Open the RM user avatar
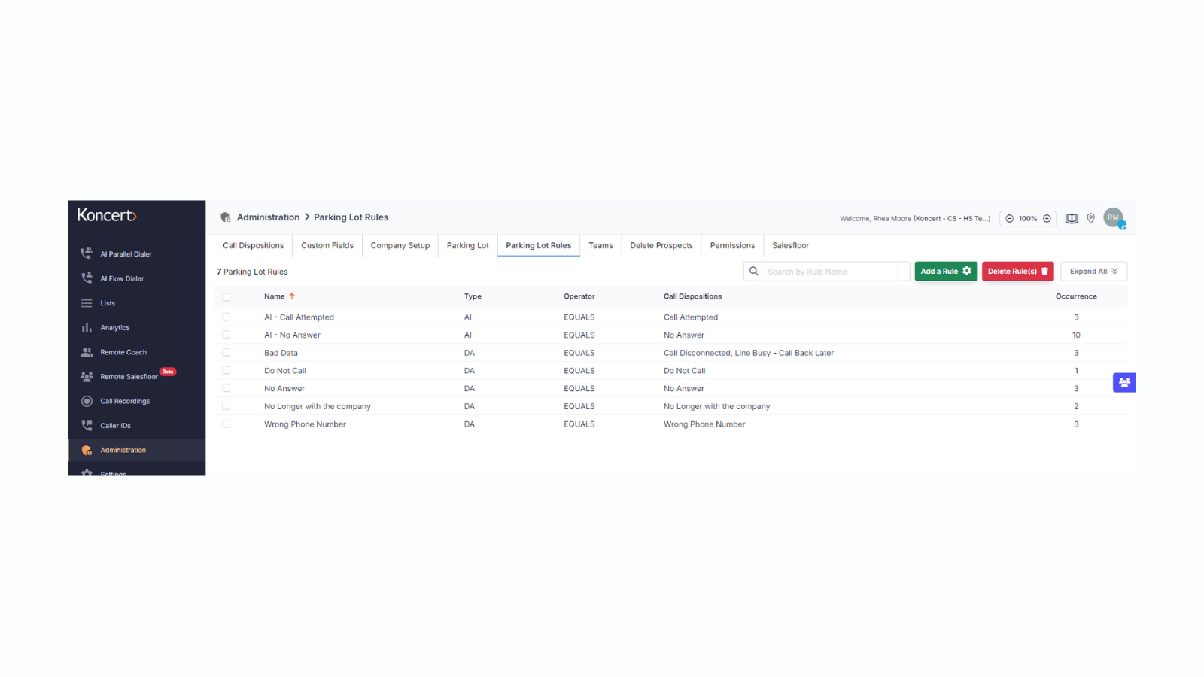Viewport: 1204px width, 677px height. coord(1113,217)
